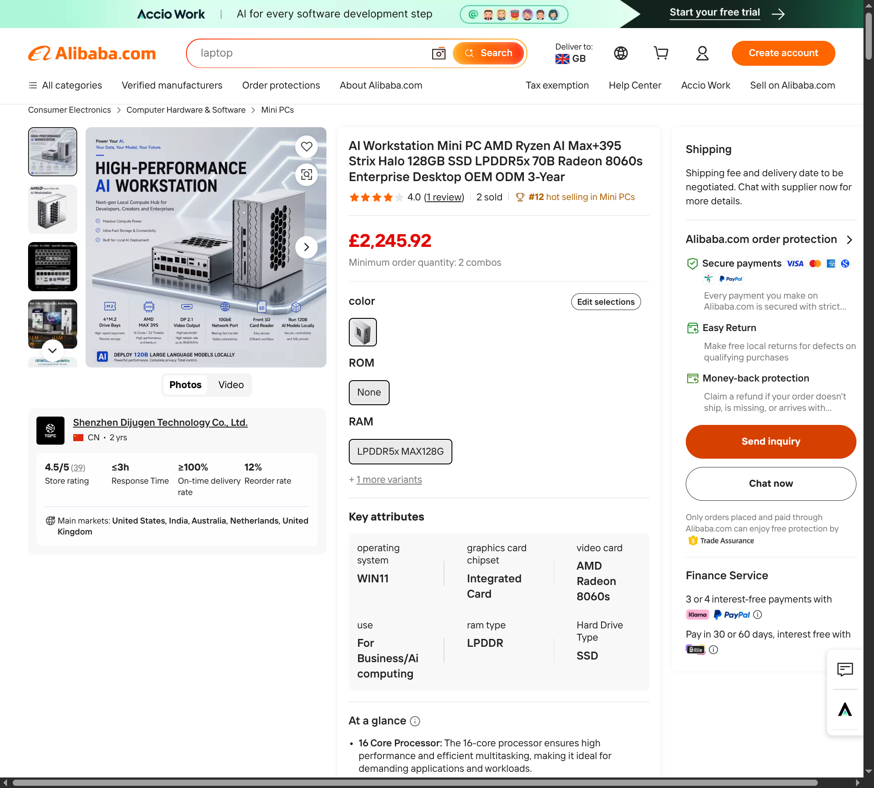Add product to favorites with heart icon
The height and width of the screenshot is (788, 874).
click(306, 146)
